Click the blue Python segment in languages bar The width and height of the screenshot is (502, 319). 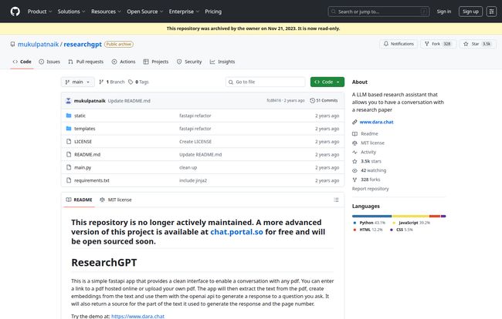(371, 217)
